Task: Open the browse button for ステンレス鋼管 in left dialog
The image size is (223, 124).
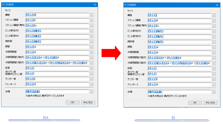Action: [92, 20]
